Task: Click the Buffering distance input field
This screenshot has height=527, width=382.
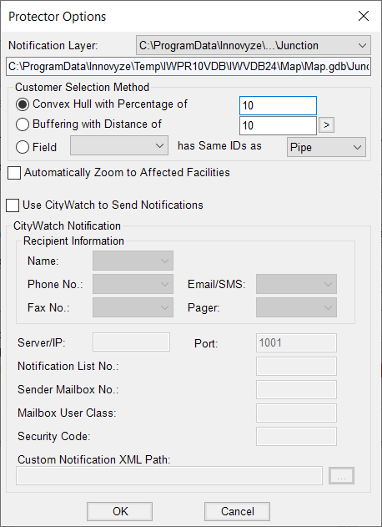Action: point(278,126)
